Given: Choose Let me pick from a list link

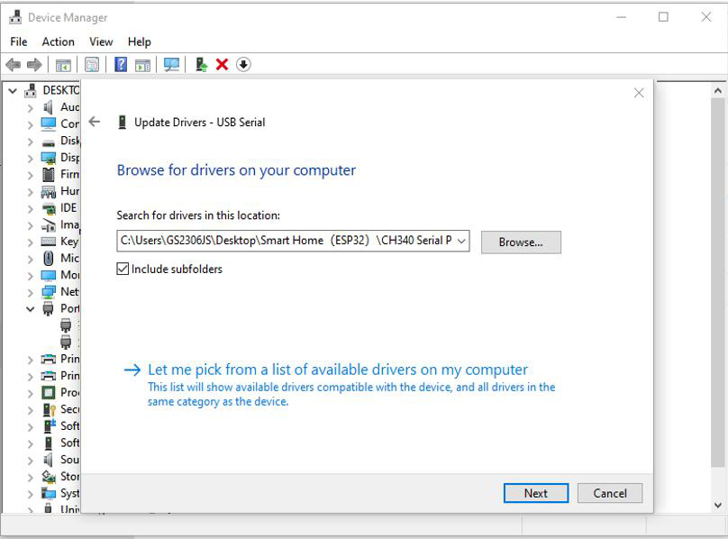Looking at the screenshot, I should [338, 370].
